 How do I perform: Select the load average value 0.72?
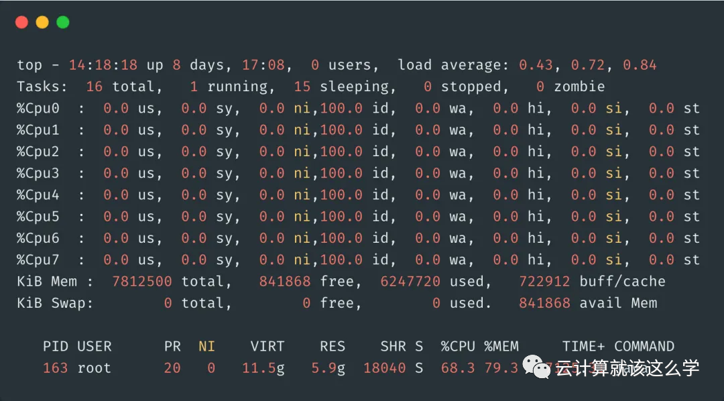(588, 64)
